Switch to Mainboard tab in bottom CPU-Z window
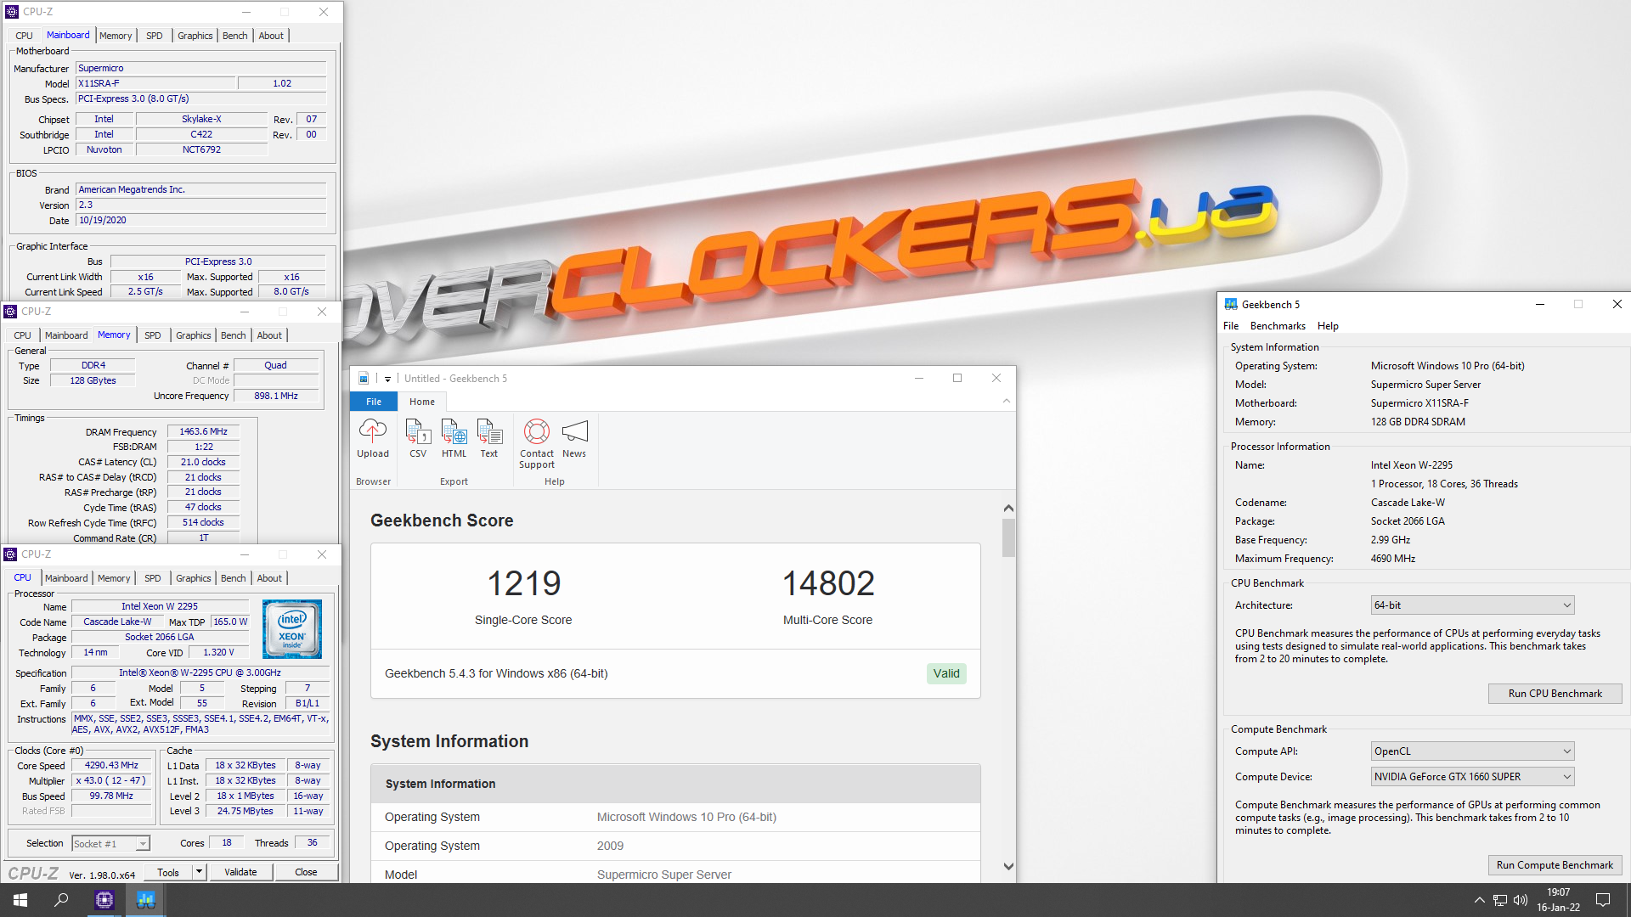 66,578
